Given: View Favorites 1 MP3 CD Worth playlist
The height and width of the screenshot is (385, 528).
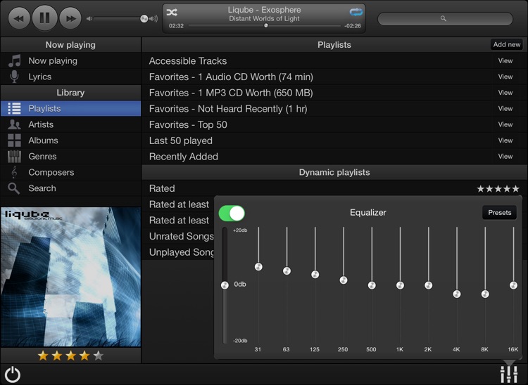Looking at the screenshot, I should [x=505, y=93].
